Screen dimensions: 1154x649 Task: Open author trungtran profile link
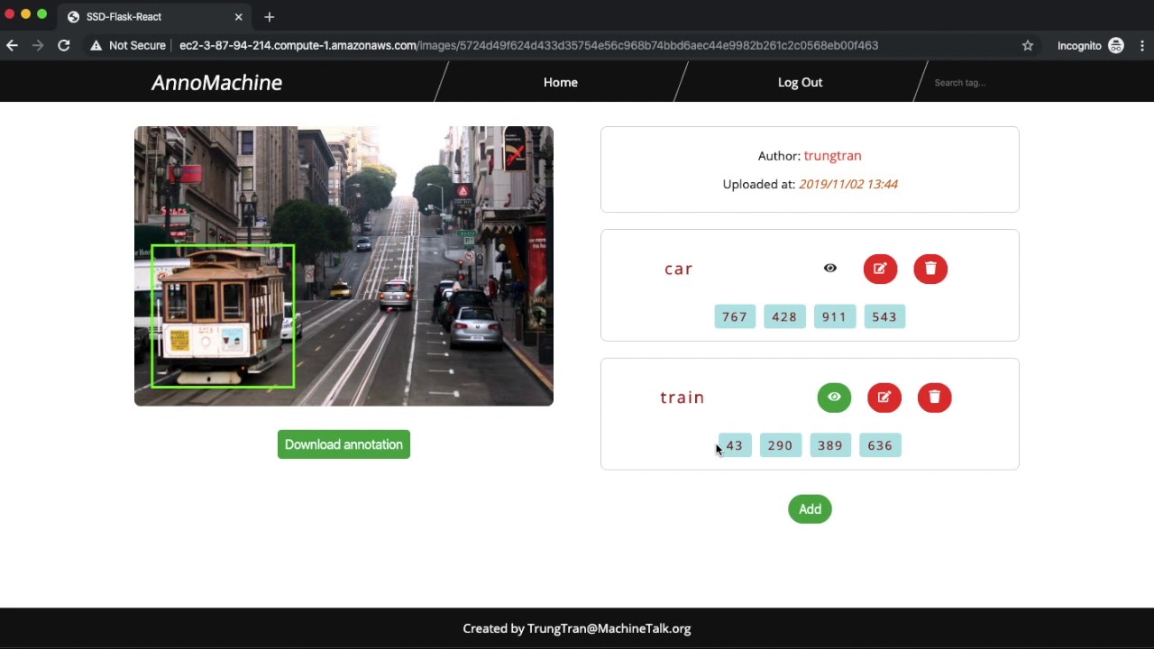coord(832,156)
